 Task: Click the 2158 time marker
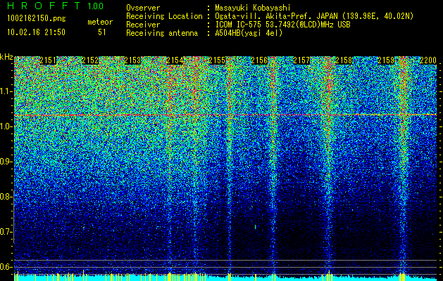344,60
